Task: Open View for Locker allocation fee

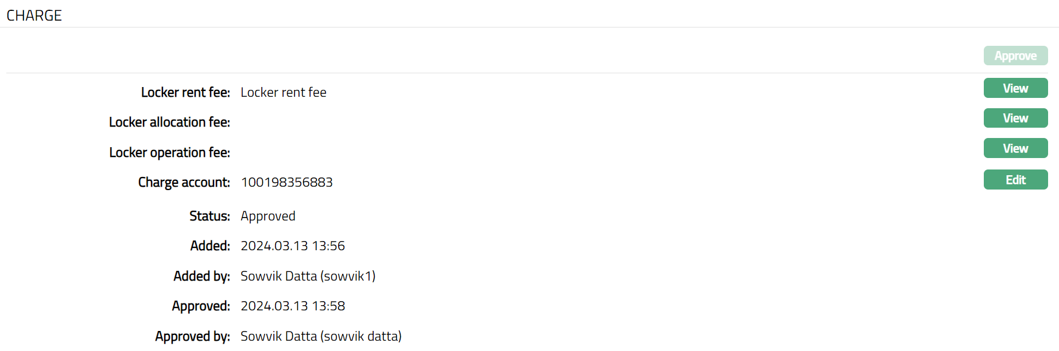Action: (x=1015, y=118)
